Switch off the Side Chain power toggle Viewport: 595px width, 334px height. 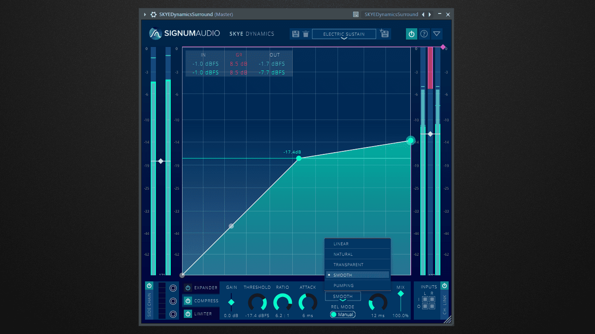[x=149, y=286]
